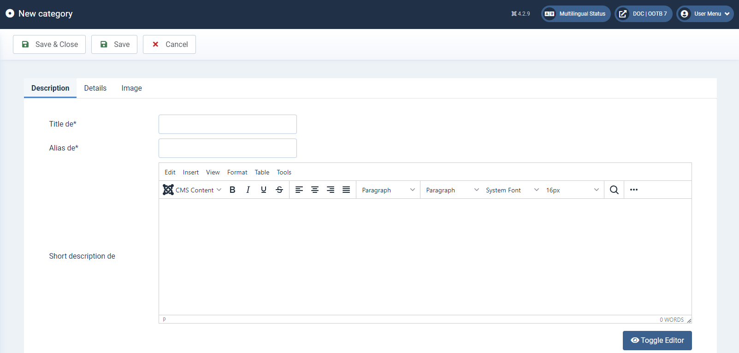Align text left
The image size is (739, 353).
point(299,190)
